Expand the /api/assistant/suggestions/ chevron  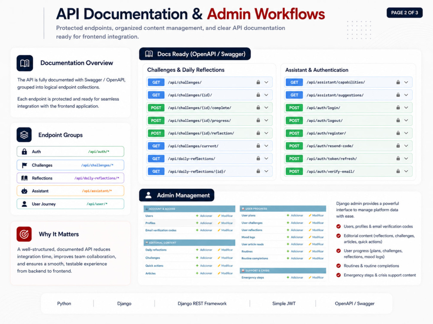click(x=406, y=95)
